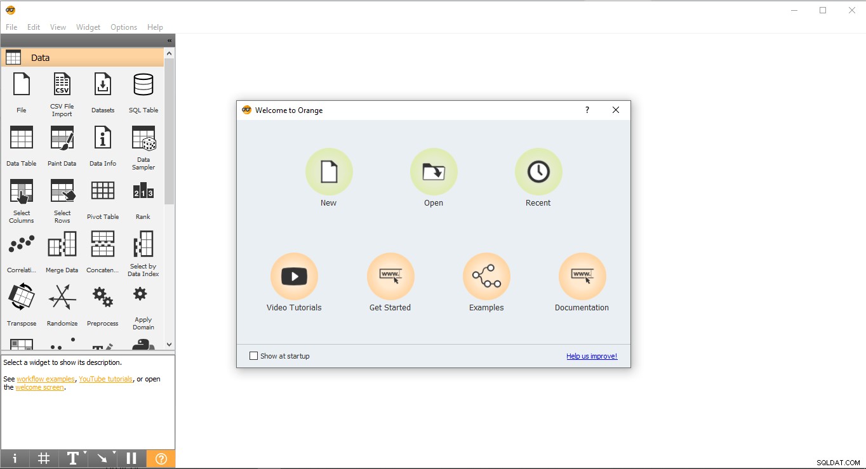
Task: Create a New workflow from the welcome dialog
Action: [x=329, y=172]
